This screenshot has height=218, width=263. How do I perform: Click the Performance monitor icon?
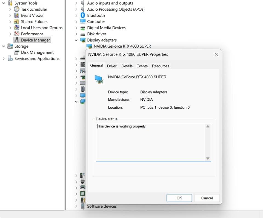17,34
